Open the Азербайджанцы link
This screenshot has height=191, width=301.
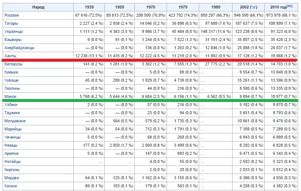tap(19, 48)
